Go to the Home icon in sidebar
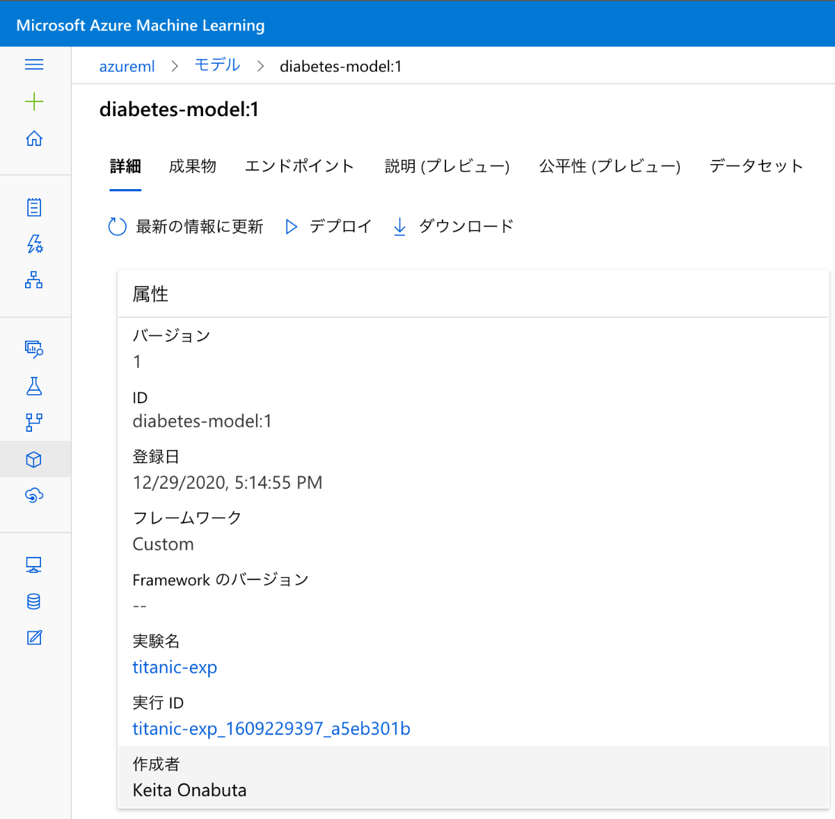Screen dimensions: 835x819 34,138
